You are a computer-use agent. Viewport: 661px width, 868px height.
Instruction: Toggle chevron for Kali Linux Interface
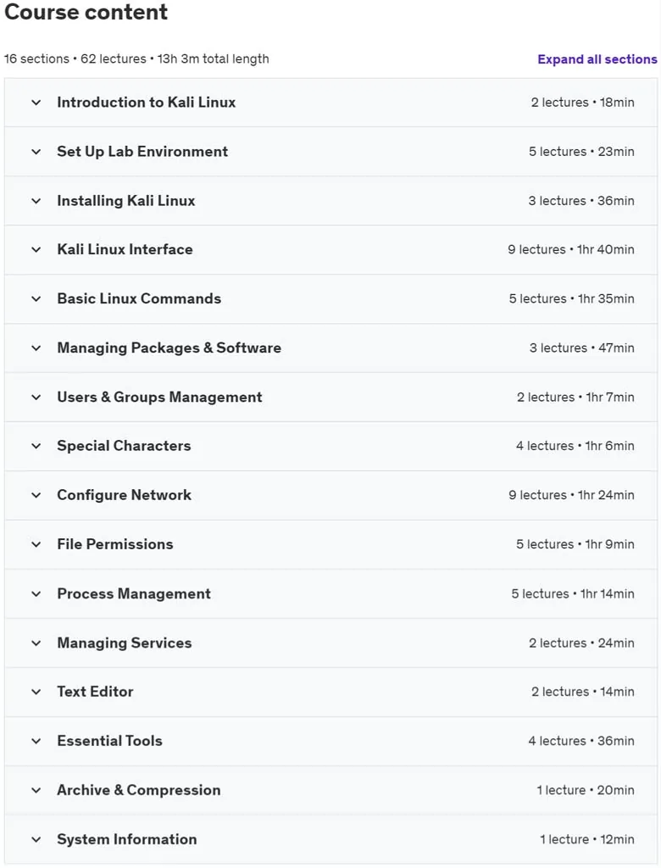tap(36, 250)
